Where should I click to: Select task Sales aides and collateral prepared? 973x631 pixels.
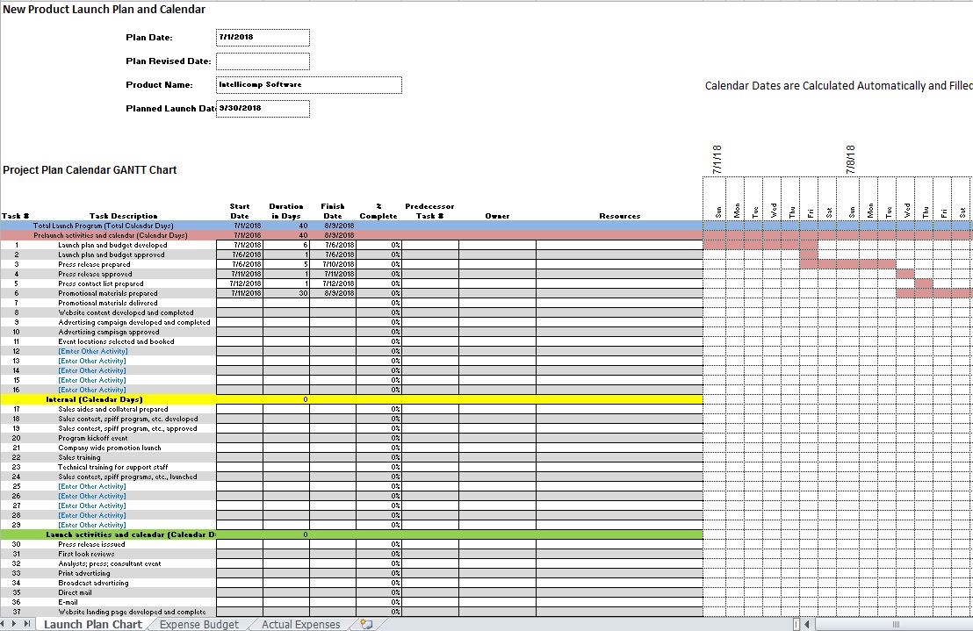pyautogui.click(x=113, y=409)
